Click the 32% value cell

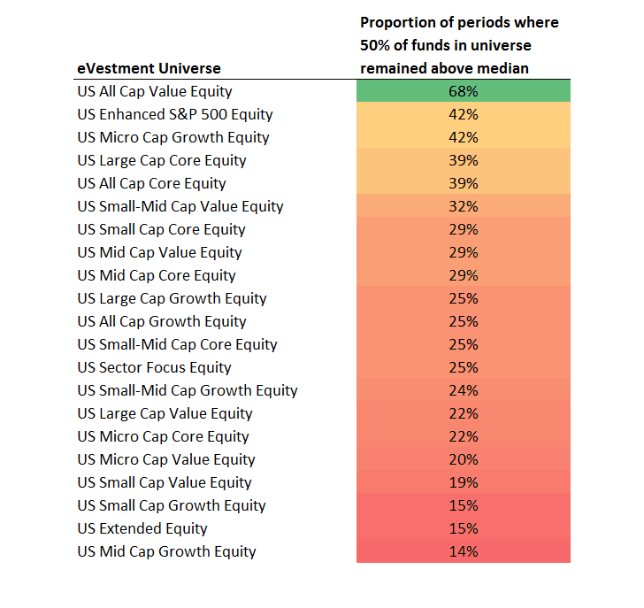463,206
